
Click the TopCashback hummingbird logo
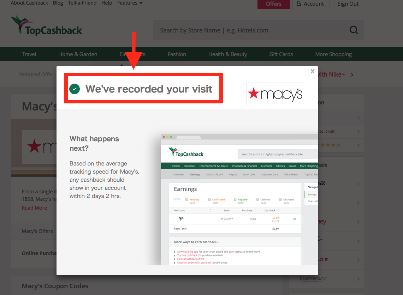coord(47,26)
